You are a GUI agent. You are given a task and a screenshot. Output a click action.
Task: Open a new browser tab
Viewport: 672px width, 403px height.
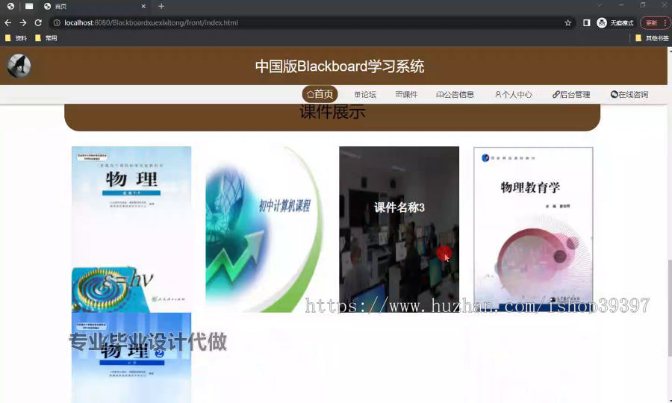coord(161,7)
